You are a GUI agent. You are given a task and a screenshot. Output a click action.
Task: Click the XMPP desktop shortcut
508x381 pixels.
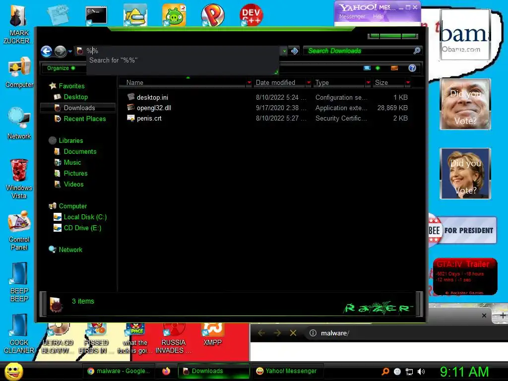click(212, 335)
